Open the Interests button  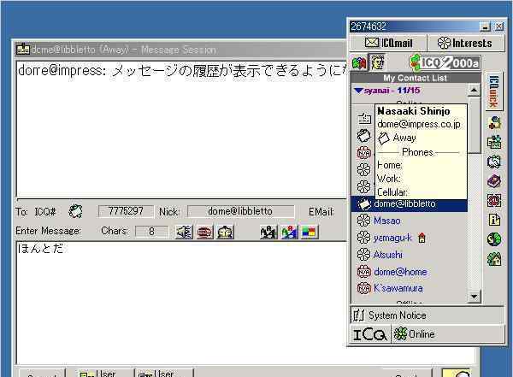point(466,43)
